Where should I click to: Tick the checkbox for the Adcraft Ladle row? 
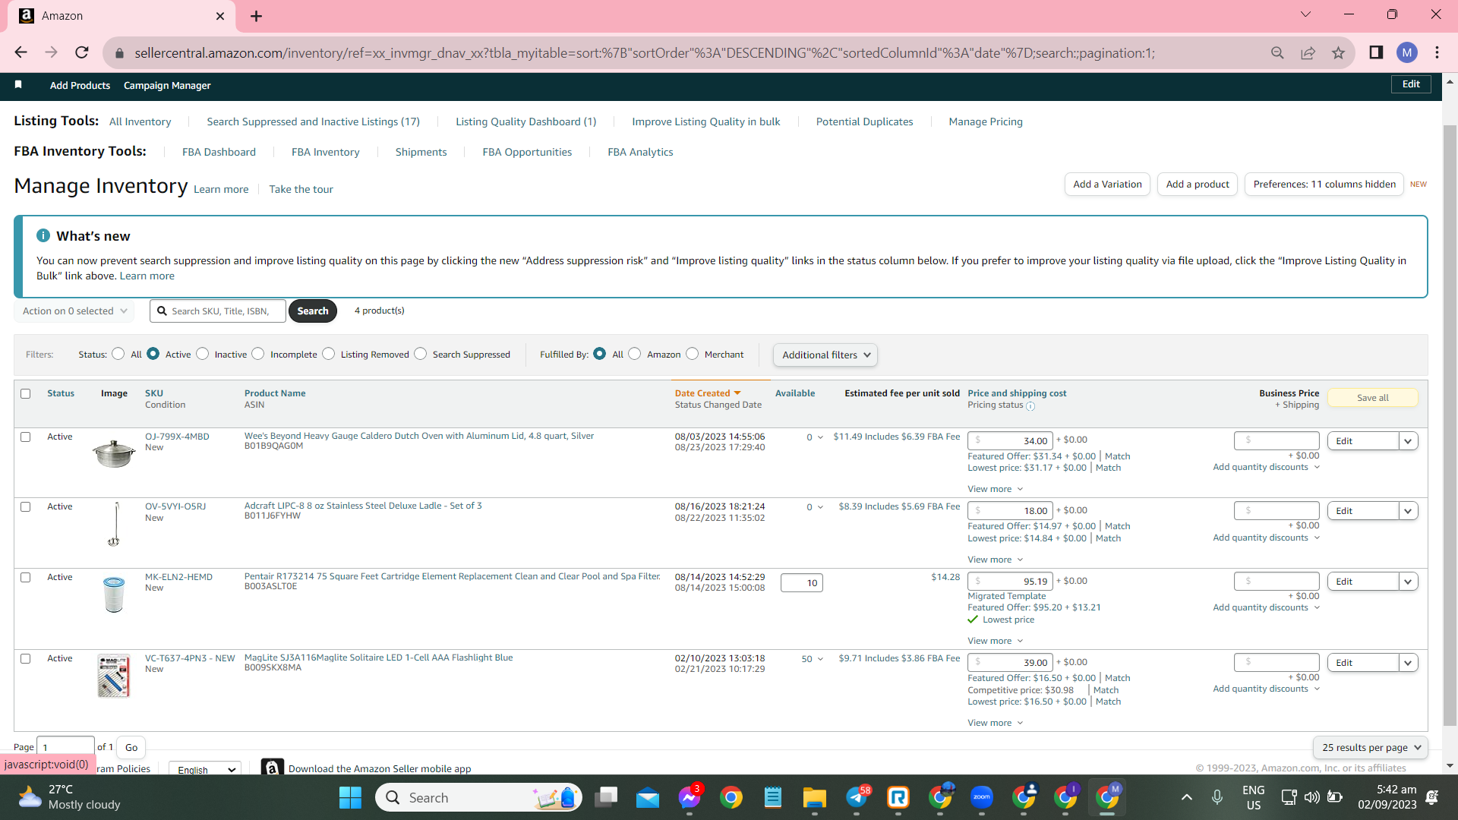[26, 506]
